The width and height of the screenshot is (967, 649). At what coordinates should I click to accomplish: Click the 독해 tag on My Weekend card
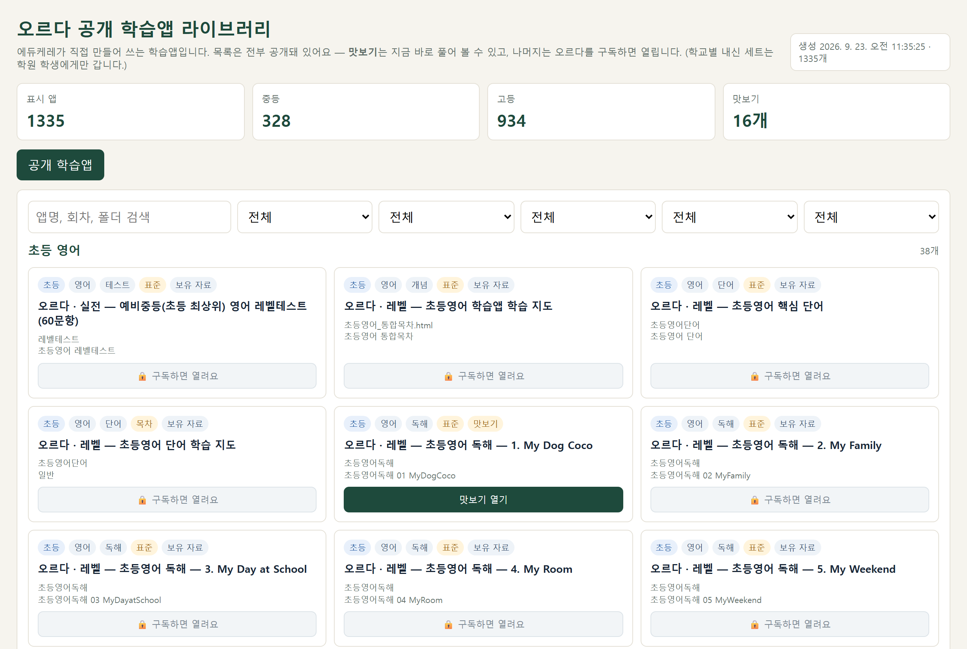[x=726, y=547]
